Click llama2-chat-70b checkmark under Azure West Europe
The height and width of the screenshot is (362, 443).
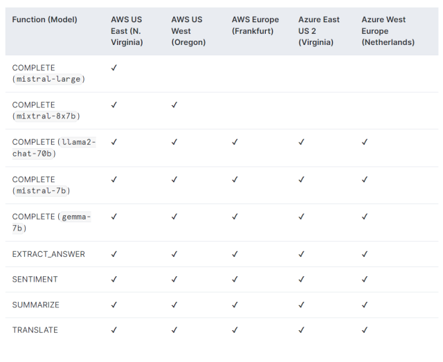click(365, 142)
